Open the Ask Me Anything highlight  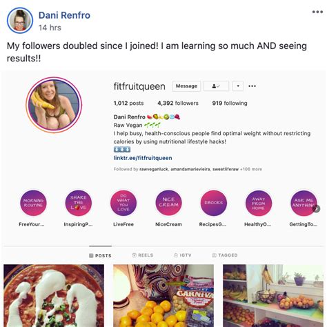click(x=304, y=203)
